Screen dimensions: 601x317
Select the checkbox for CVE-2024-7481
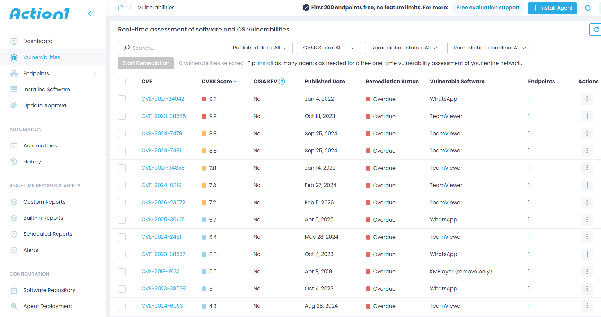[x=122, y=151]
